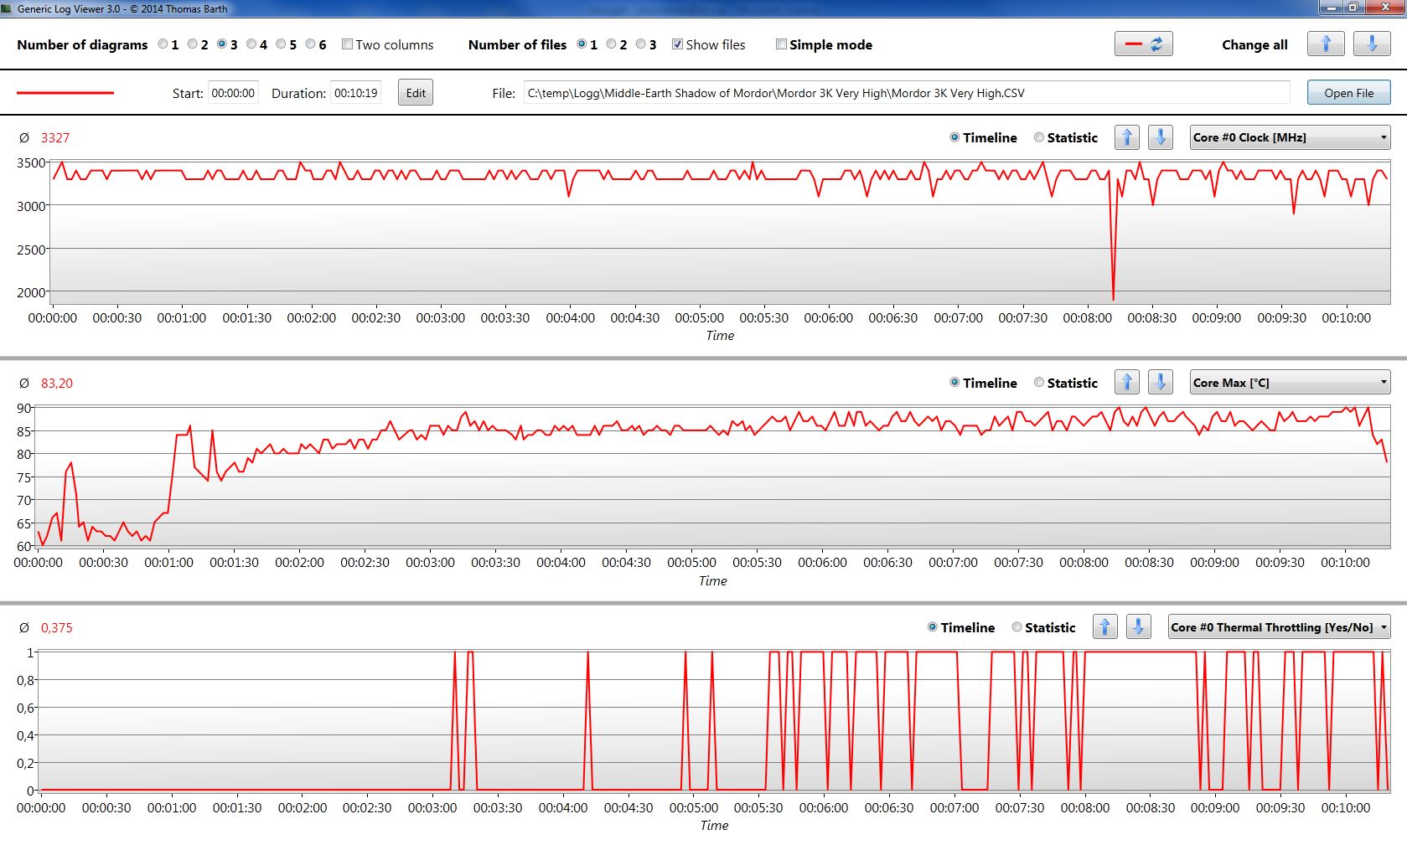Click the Edit button
The height and width of the screenshot is (845, 1407).
[416, 93]
